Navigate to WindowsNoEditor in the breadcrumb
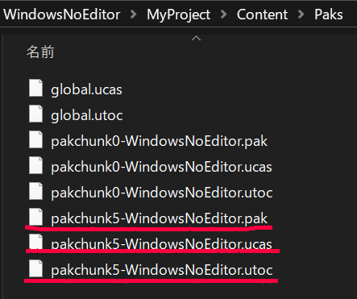The width and height of the screenshot is (357, 299). pos(62,15)
